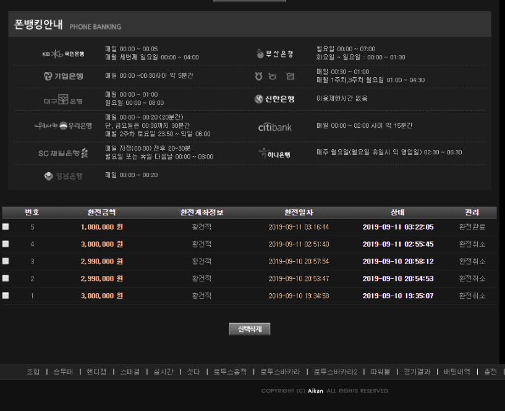
Task: Check the box for row number 3
Action: point(6,261)
